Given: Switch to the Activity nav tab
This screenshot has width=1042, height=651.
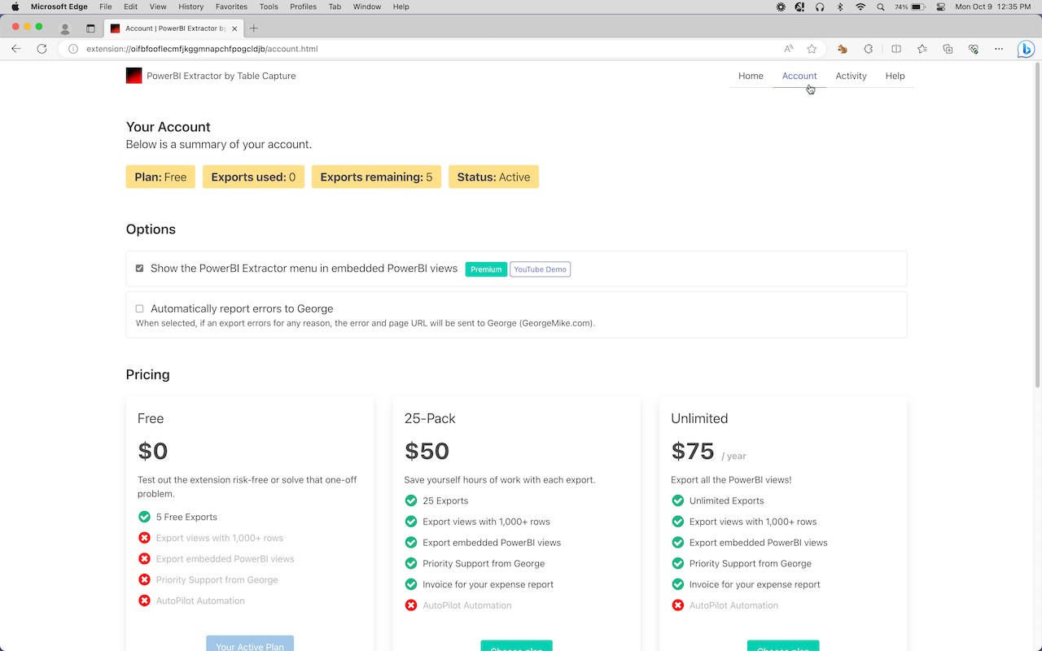Looking at the screenshot, I should [851, 76].
